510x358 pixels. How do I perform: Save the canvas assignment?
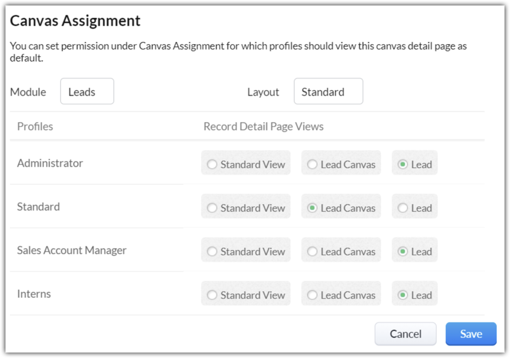pyautogui.click(x=470, y=334)
